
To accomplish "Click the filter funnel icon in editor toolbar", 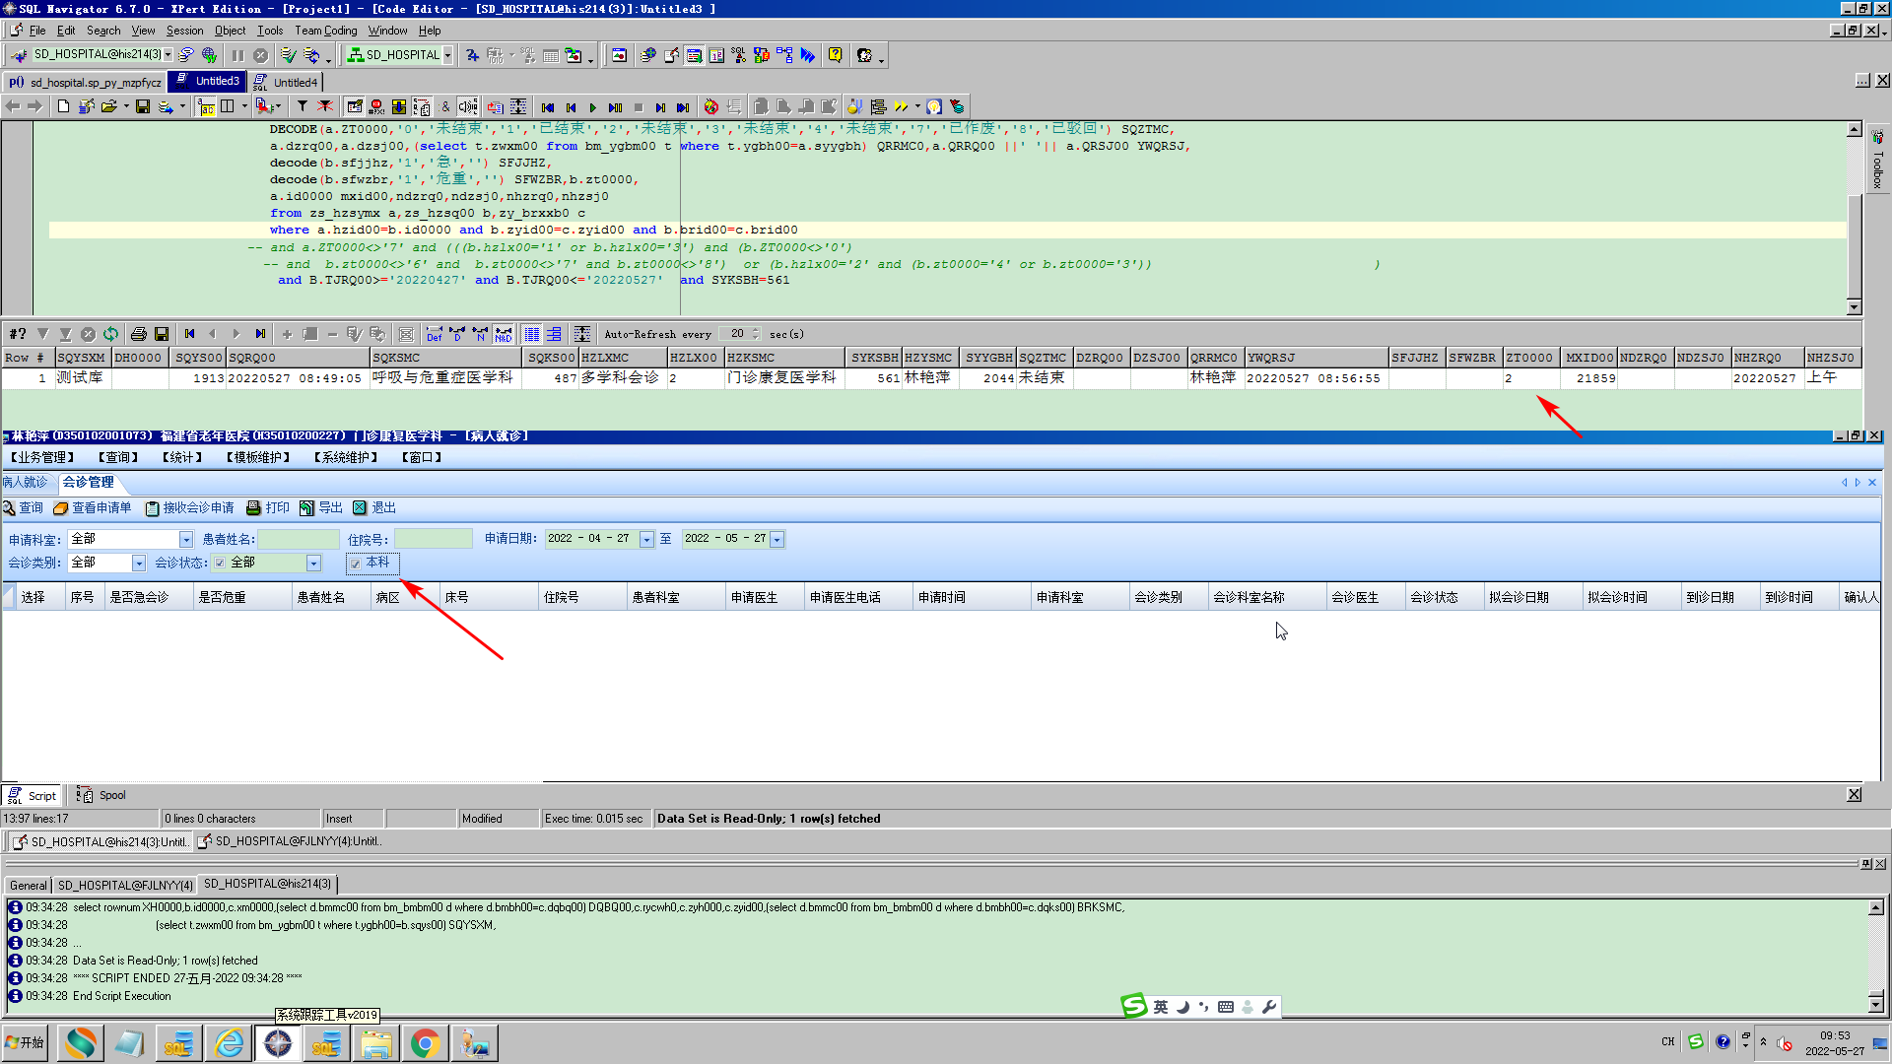I will (303, 106).
